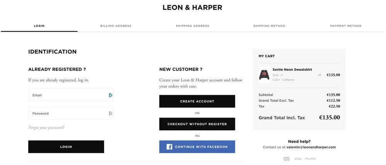Open the Payment Method tab

click(346, 26)
